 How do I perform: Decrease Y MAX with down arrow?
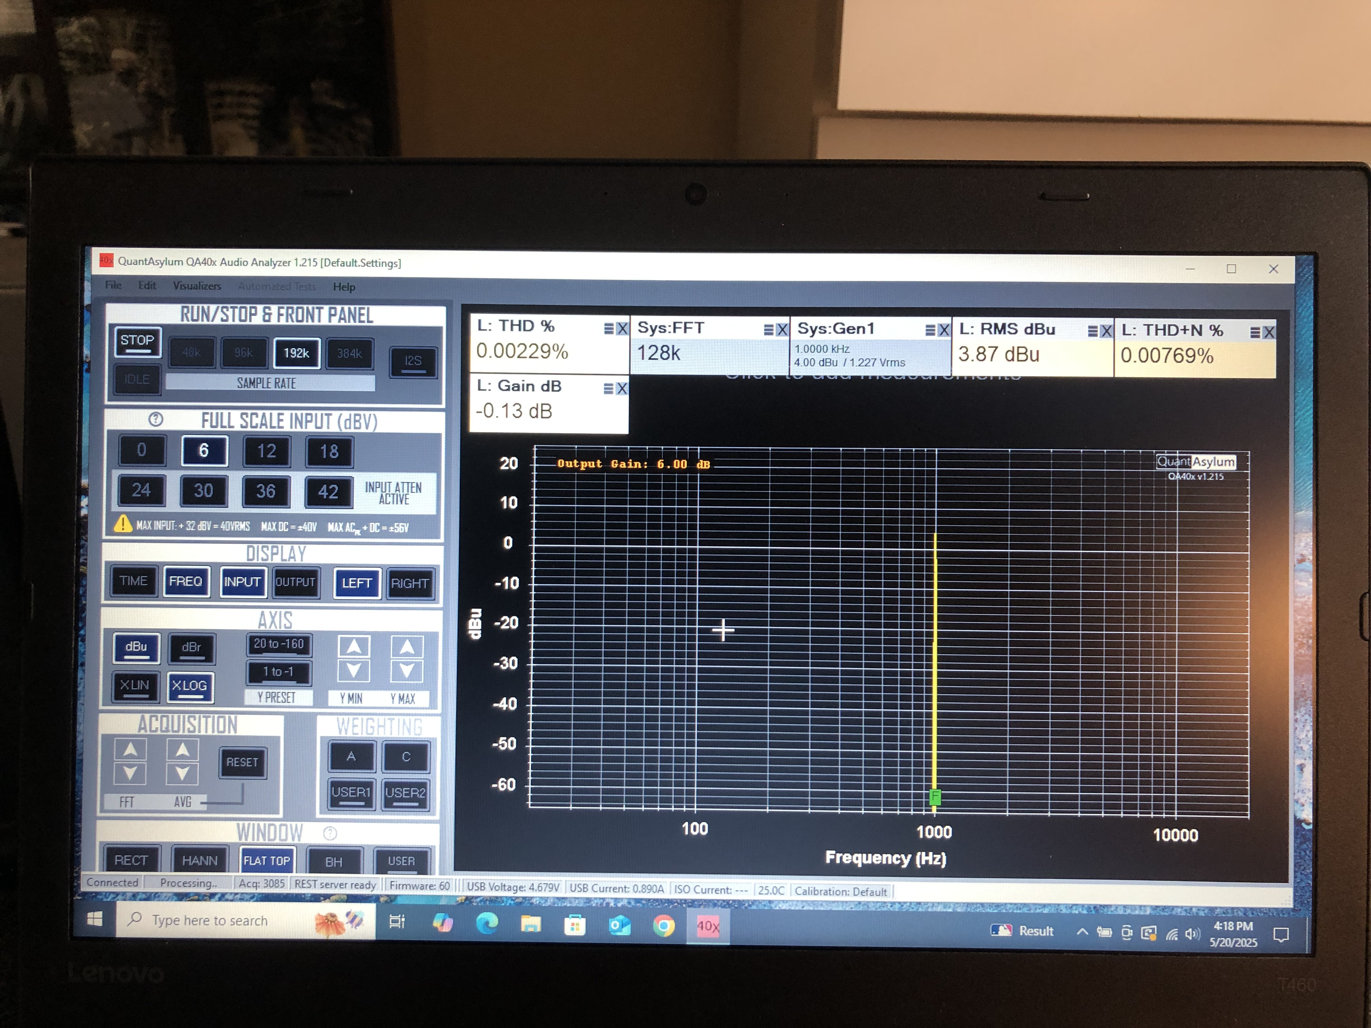point(407,671)
